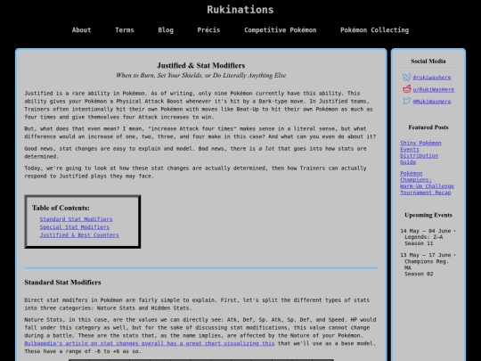
Task: Click the 'Upcoming Events' sidebar heading
Action: click(x=428, y=215)
